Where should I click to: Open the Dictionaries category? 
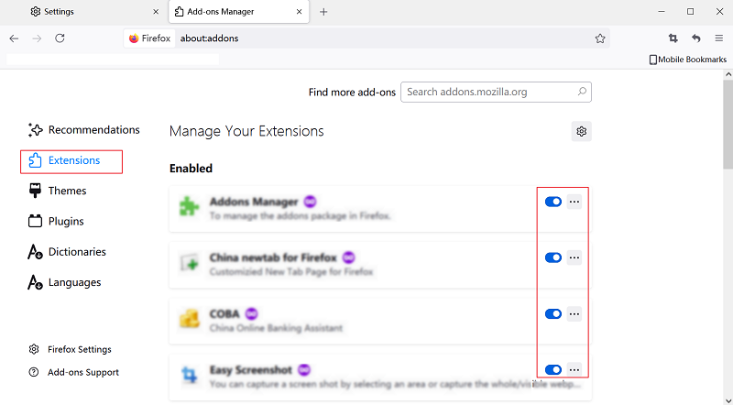coord(67,252)
